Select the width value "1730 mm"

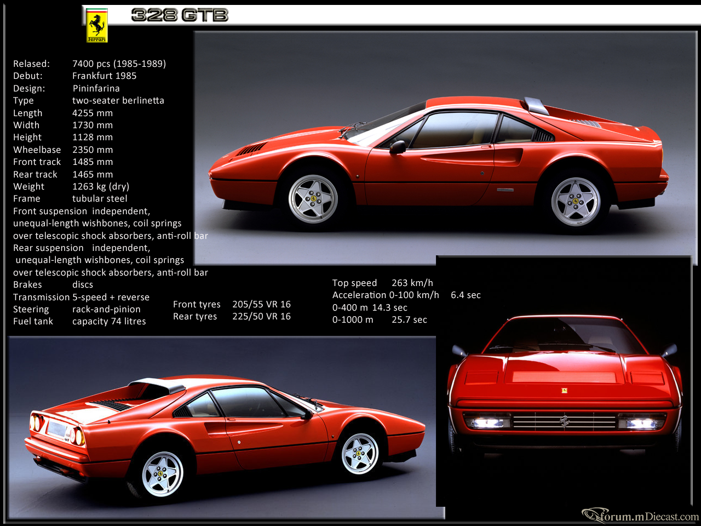click(93, 125)
